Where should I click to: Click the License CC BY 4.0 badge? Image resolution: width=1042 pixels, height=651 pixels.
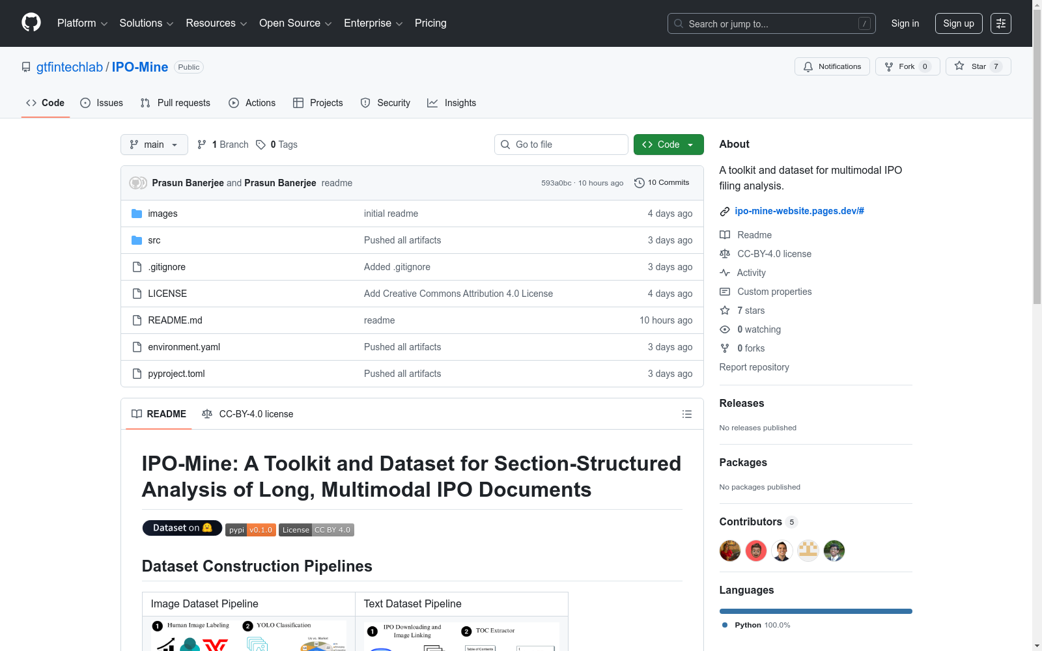(x=317, y=530)
